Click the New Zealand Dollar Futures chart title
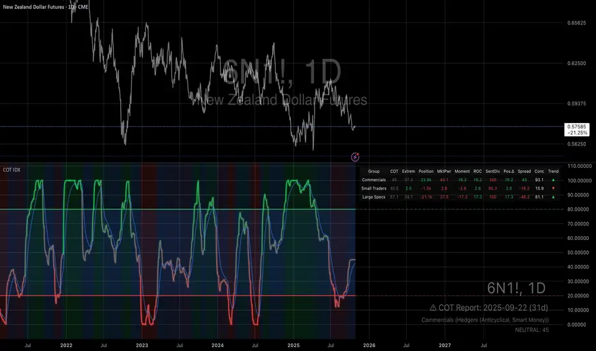The image size is (596, 351). pyautogui.click(x=40, y=5)
